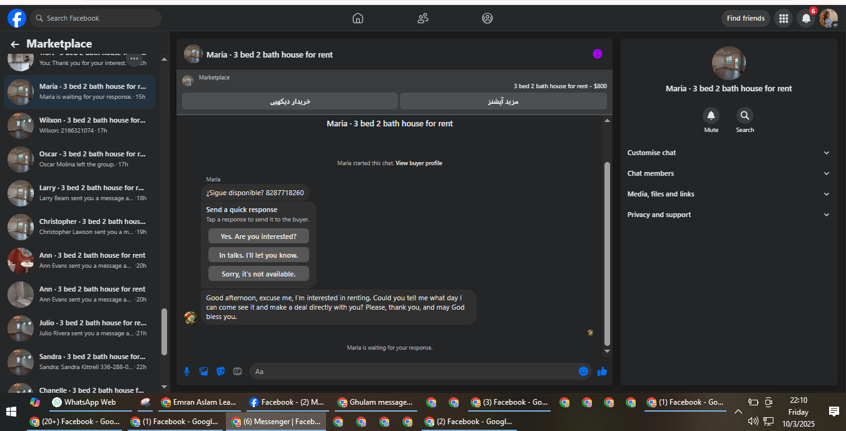Switch to (3) Facebook - Go... taskbar window
The height and width of the screenshot is (431, 846).
coord(509,402)
